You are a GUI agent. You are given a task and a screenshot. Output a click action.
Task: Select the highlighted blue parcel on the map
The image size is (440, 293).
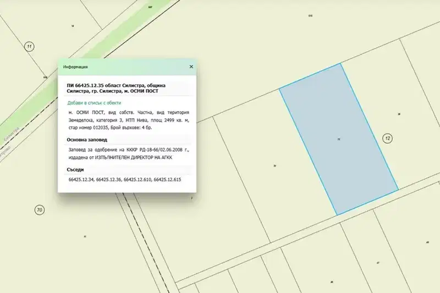coord(339,139)
